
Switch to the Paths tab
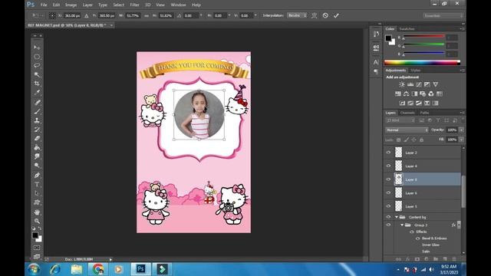[x=424, y=113]
